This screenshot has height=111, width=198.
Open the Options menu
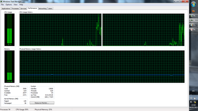coord(9,5)
